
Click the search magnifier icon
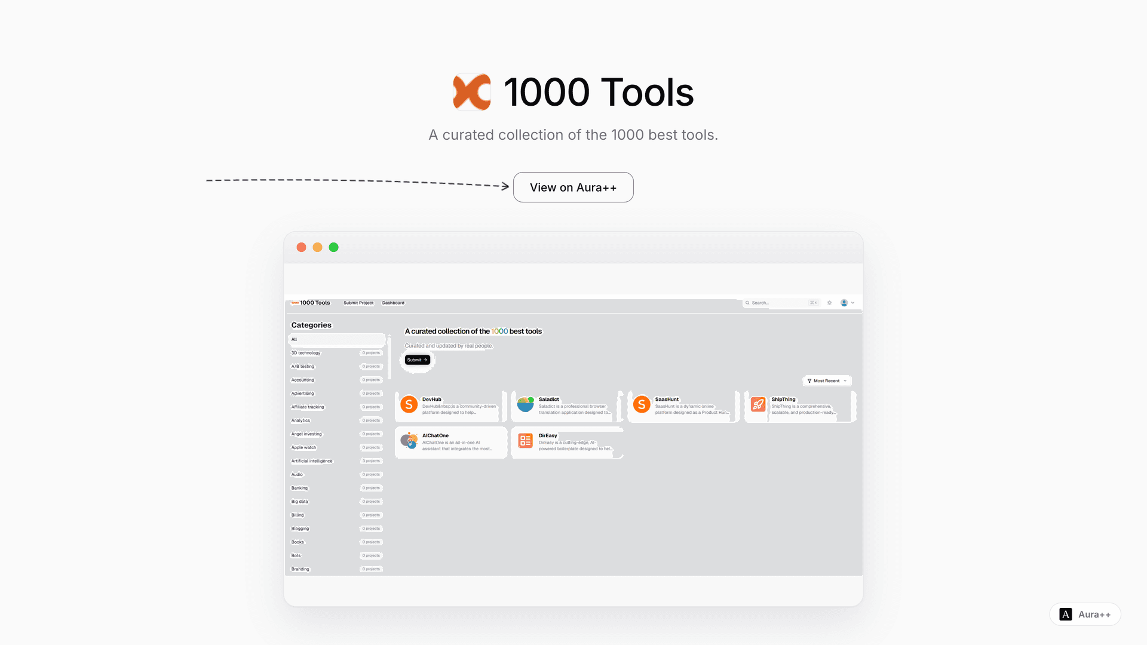747,303
